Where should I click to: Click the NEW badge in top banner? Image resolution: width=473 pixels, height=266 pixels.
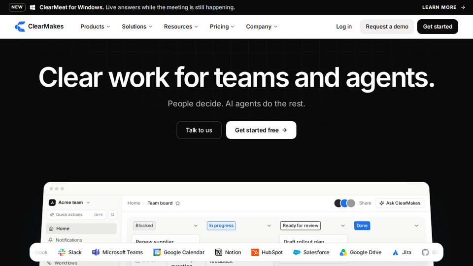point(17,7)
